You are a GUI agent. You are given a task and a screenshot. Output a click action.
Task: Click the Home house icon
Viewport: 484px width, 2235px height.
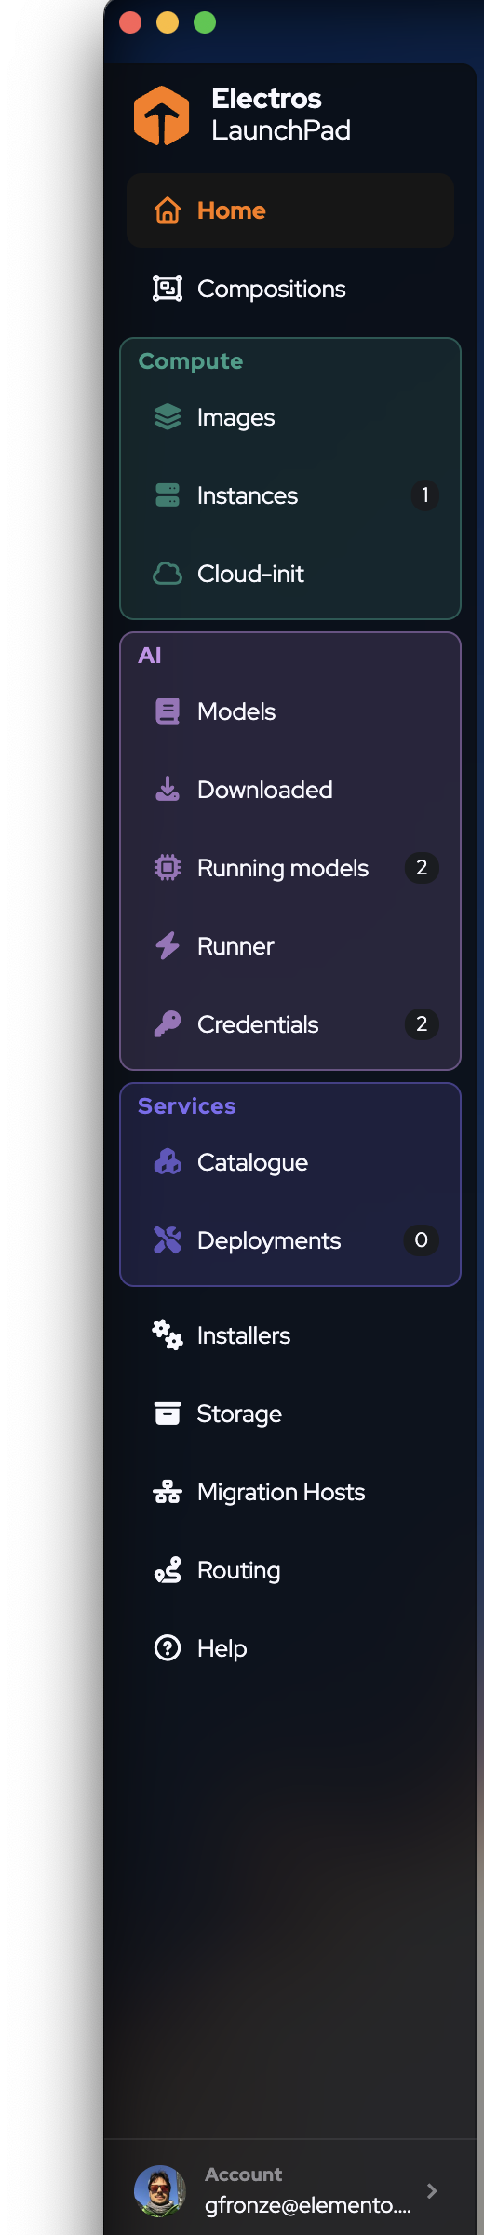tap(168, 210)
